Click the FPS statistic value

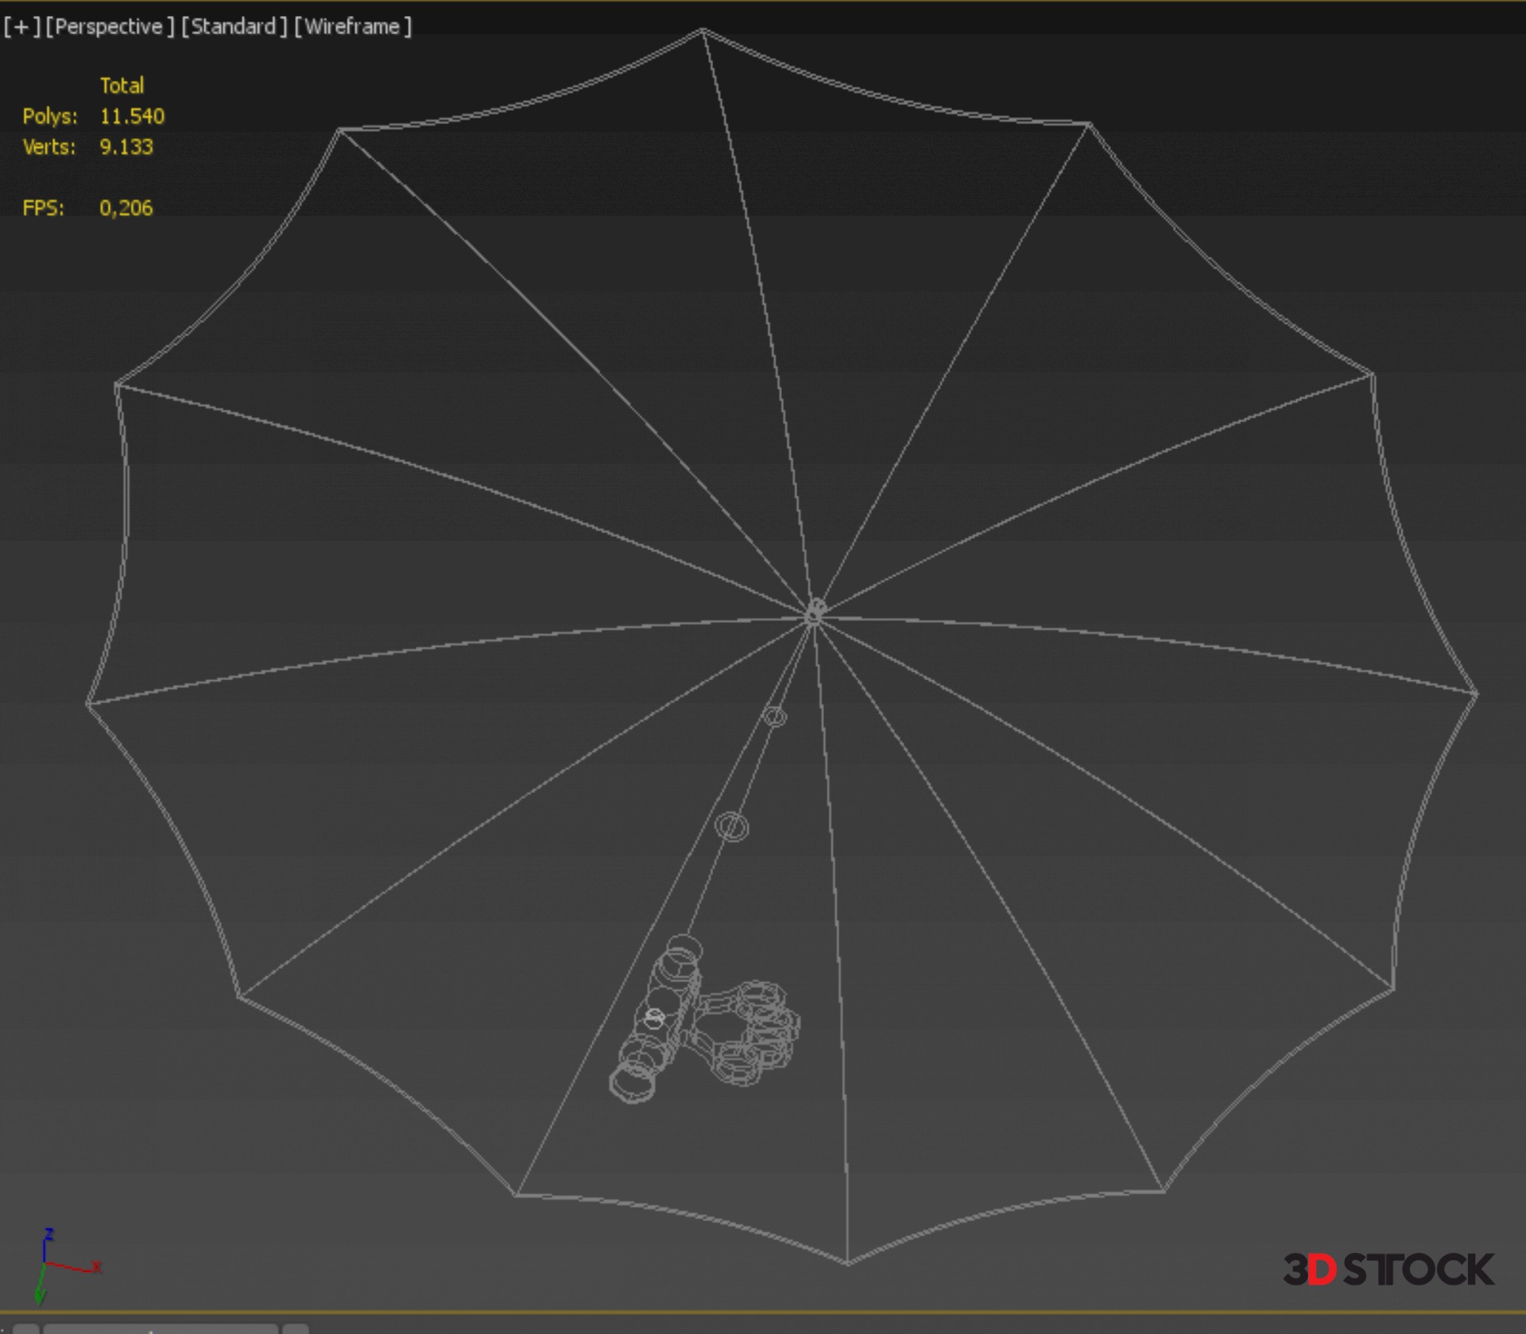point(126,208)
